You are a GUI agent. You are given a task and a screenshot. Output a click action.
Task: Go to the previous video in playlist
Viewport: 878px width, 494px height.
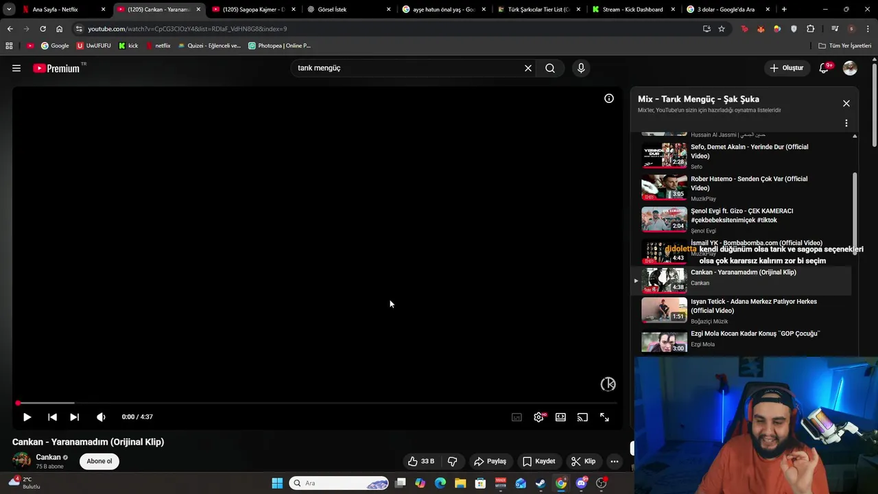[x=52, y=417]
